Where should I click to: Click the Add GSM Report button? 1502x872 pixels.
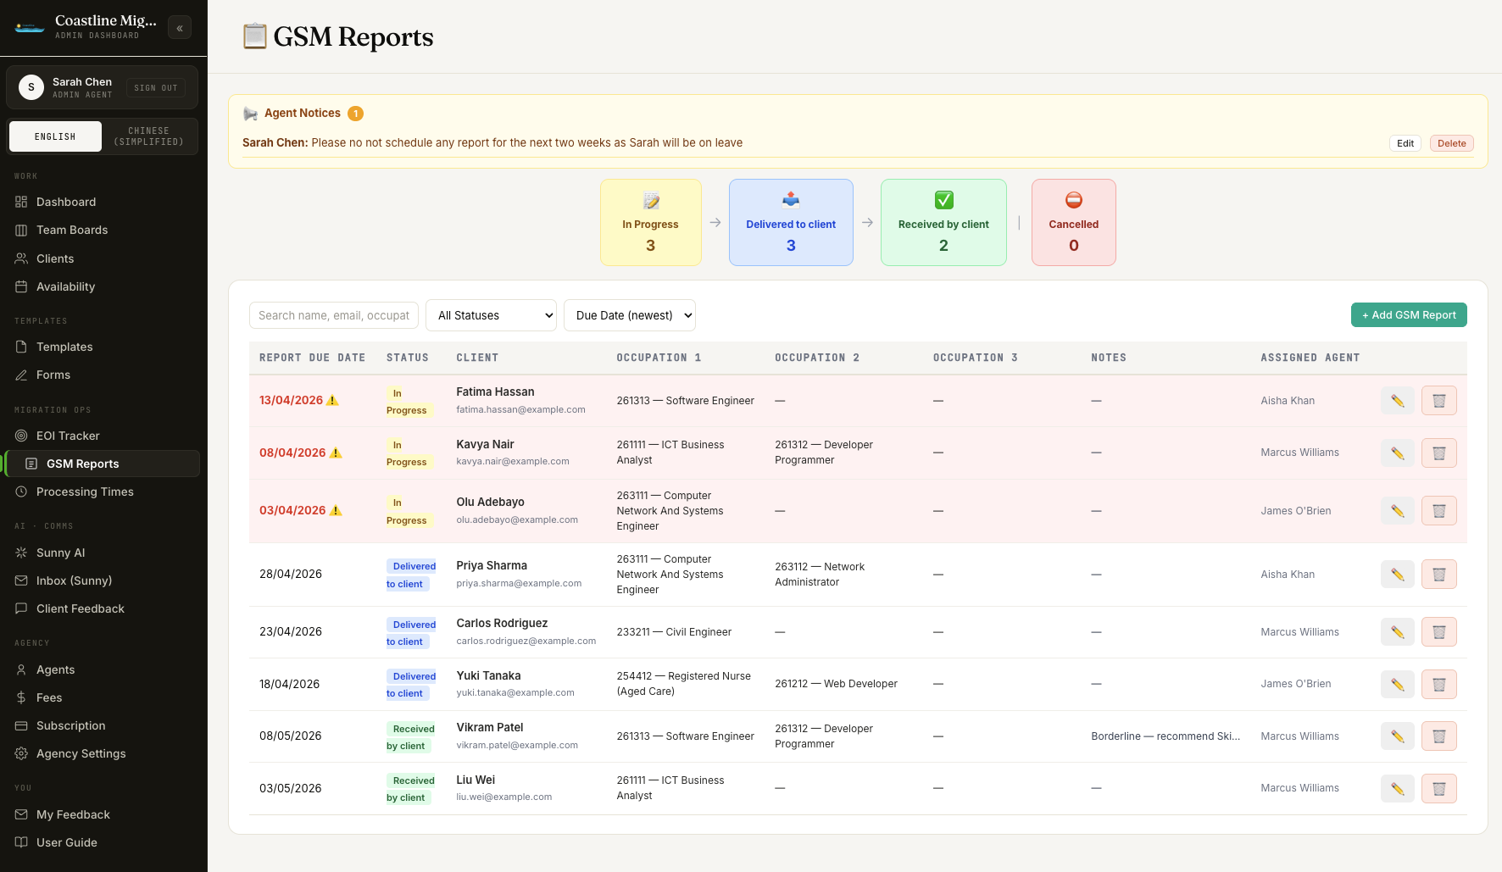[1409, 314]
